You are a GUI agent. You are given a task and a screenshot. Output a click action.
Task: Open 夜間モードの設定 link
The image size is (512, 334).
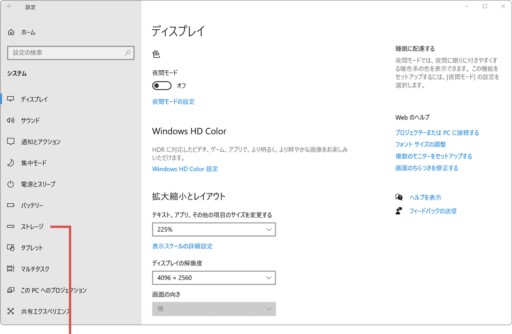(172, 101)
